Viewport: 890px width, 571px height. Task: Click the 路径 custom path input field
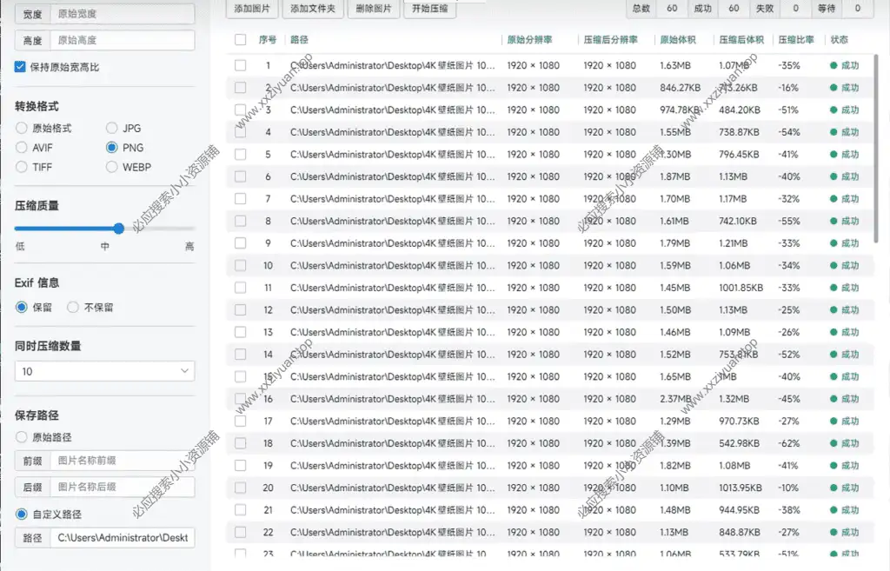tap(122, 538)
